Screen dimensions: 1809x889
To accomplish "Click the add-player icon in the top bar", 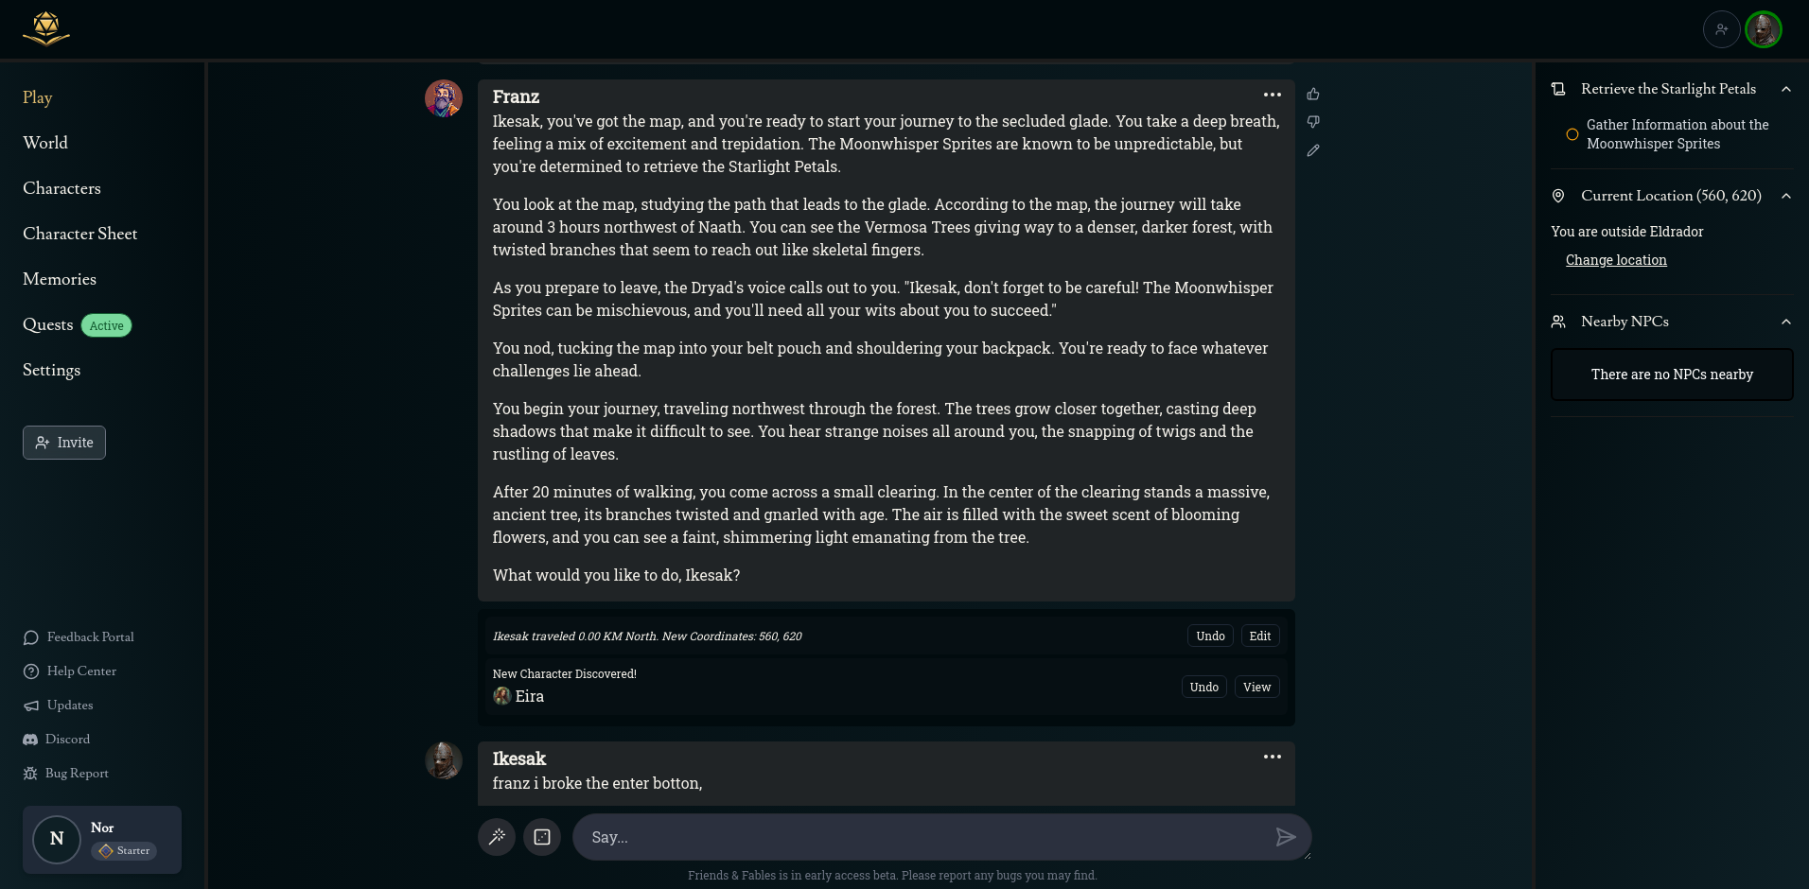I will pyautogui.click(x=1721, y=29).
